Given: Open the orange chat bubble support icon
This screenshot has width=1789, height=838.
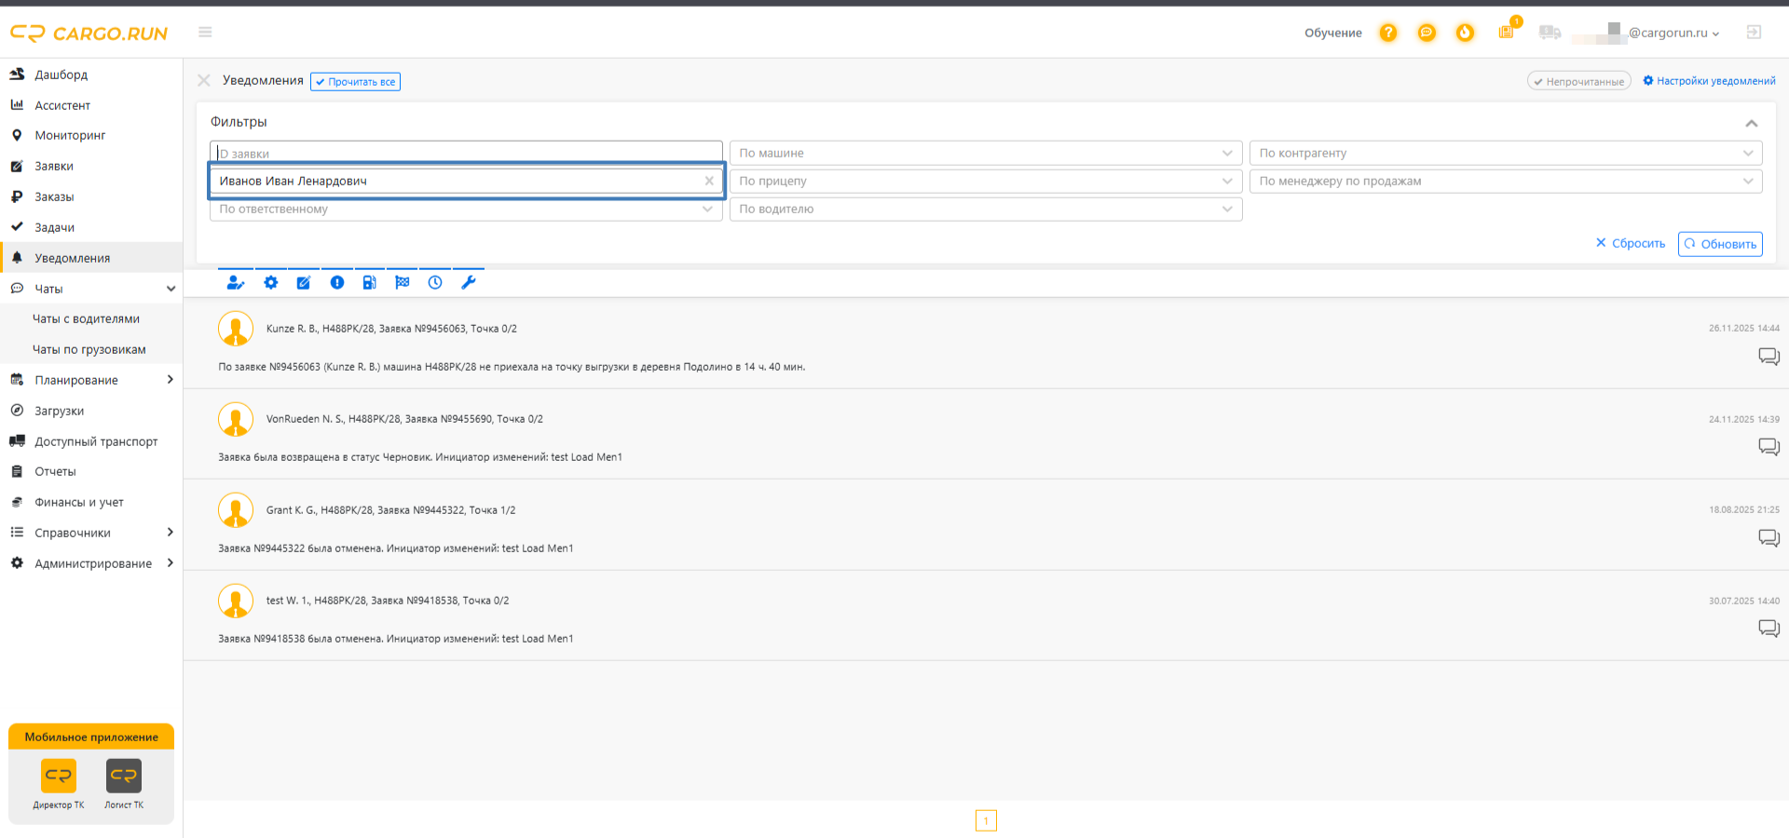Looking at the screenshot, I should click(1427, 33).
